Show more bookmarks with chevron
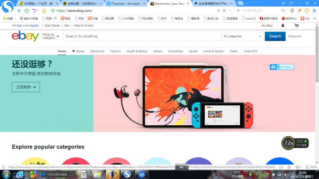The width and height of the screenshot is (319, 179). 315,18
